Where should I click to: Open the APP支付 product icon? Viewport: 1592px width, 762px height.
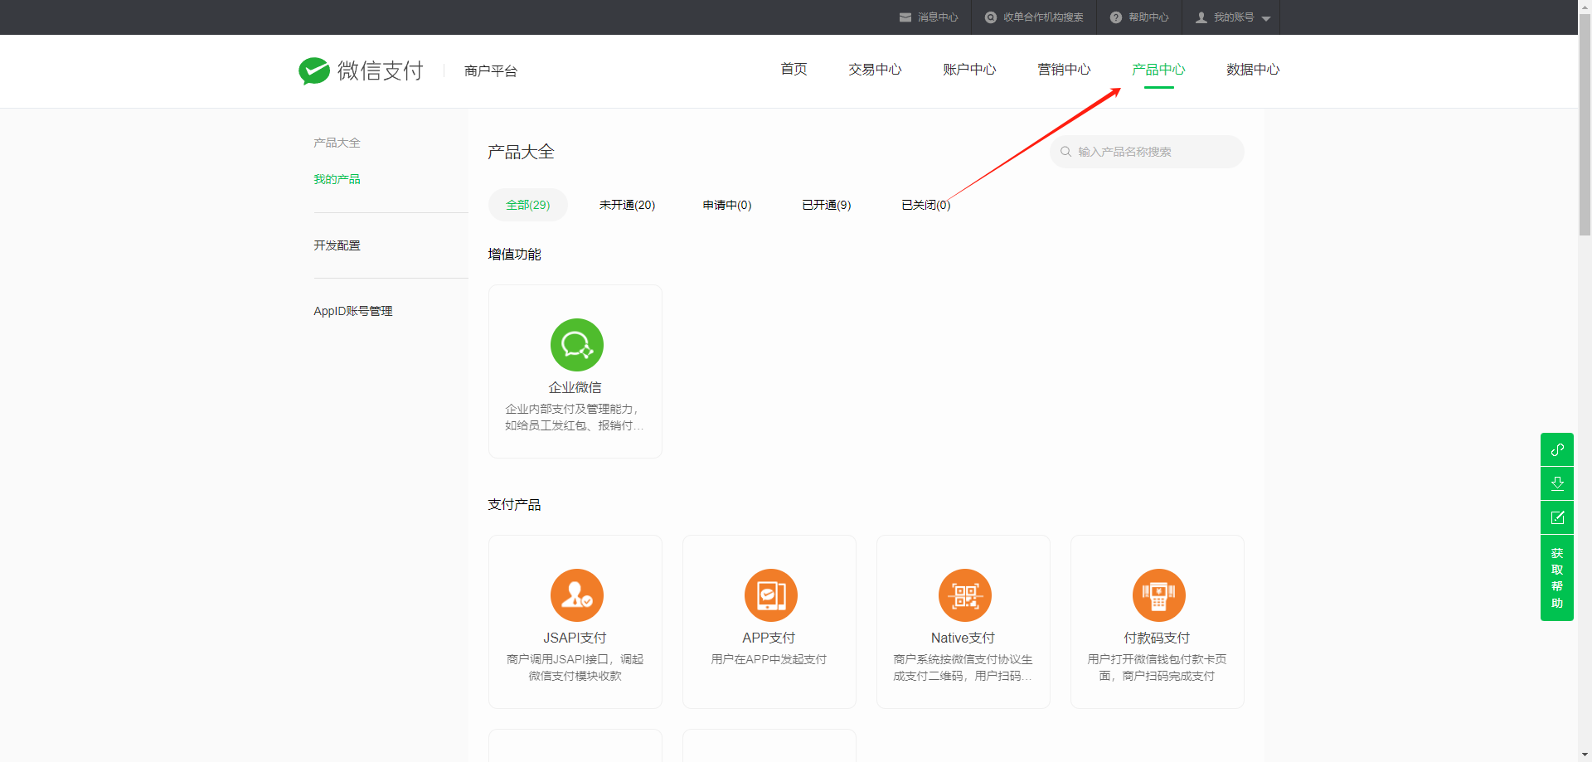[x=770, y=595]
